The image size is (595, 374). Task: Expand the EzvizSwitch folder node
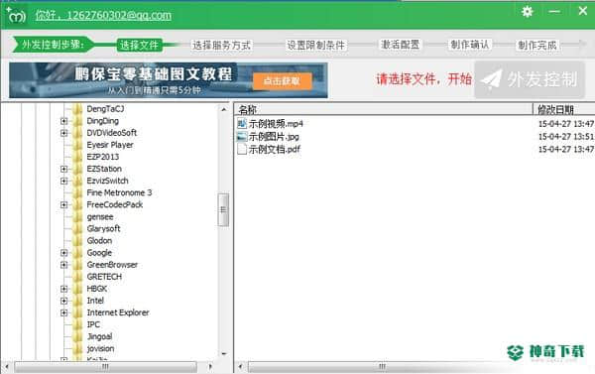(63, 182)
